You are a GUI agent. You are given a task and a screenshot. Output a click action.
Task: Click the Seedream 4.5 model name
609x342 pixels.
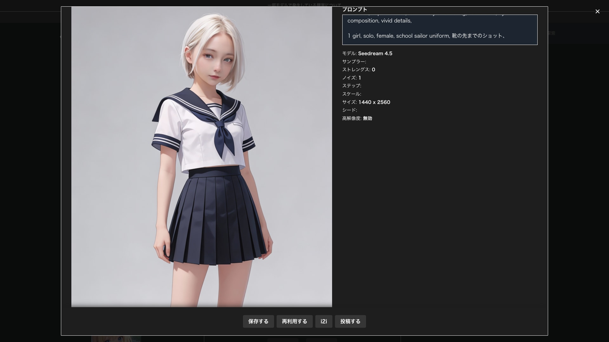click(x=376, y=54)
